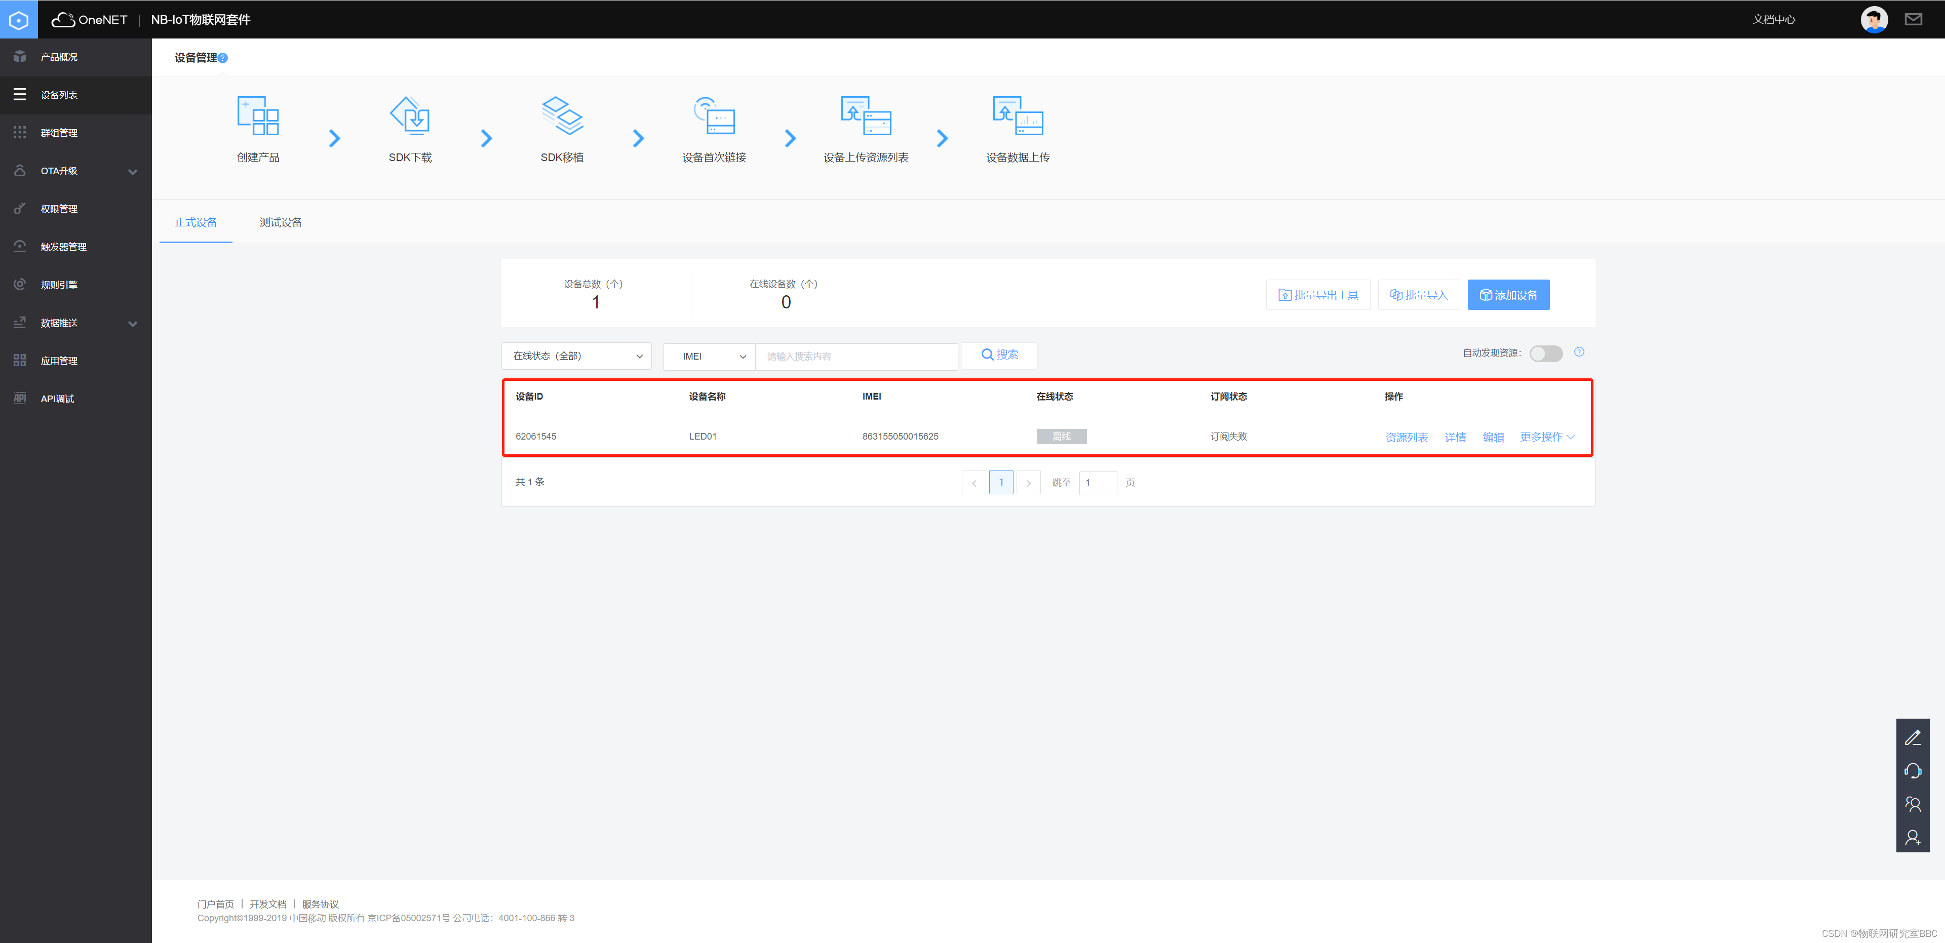Open 资源列表 link for LED01
1945x943 pixels.
[1406, 437]
